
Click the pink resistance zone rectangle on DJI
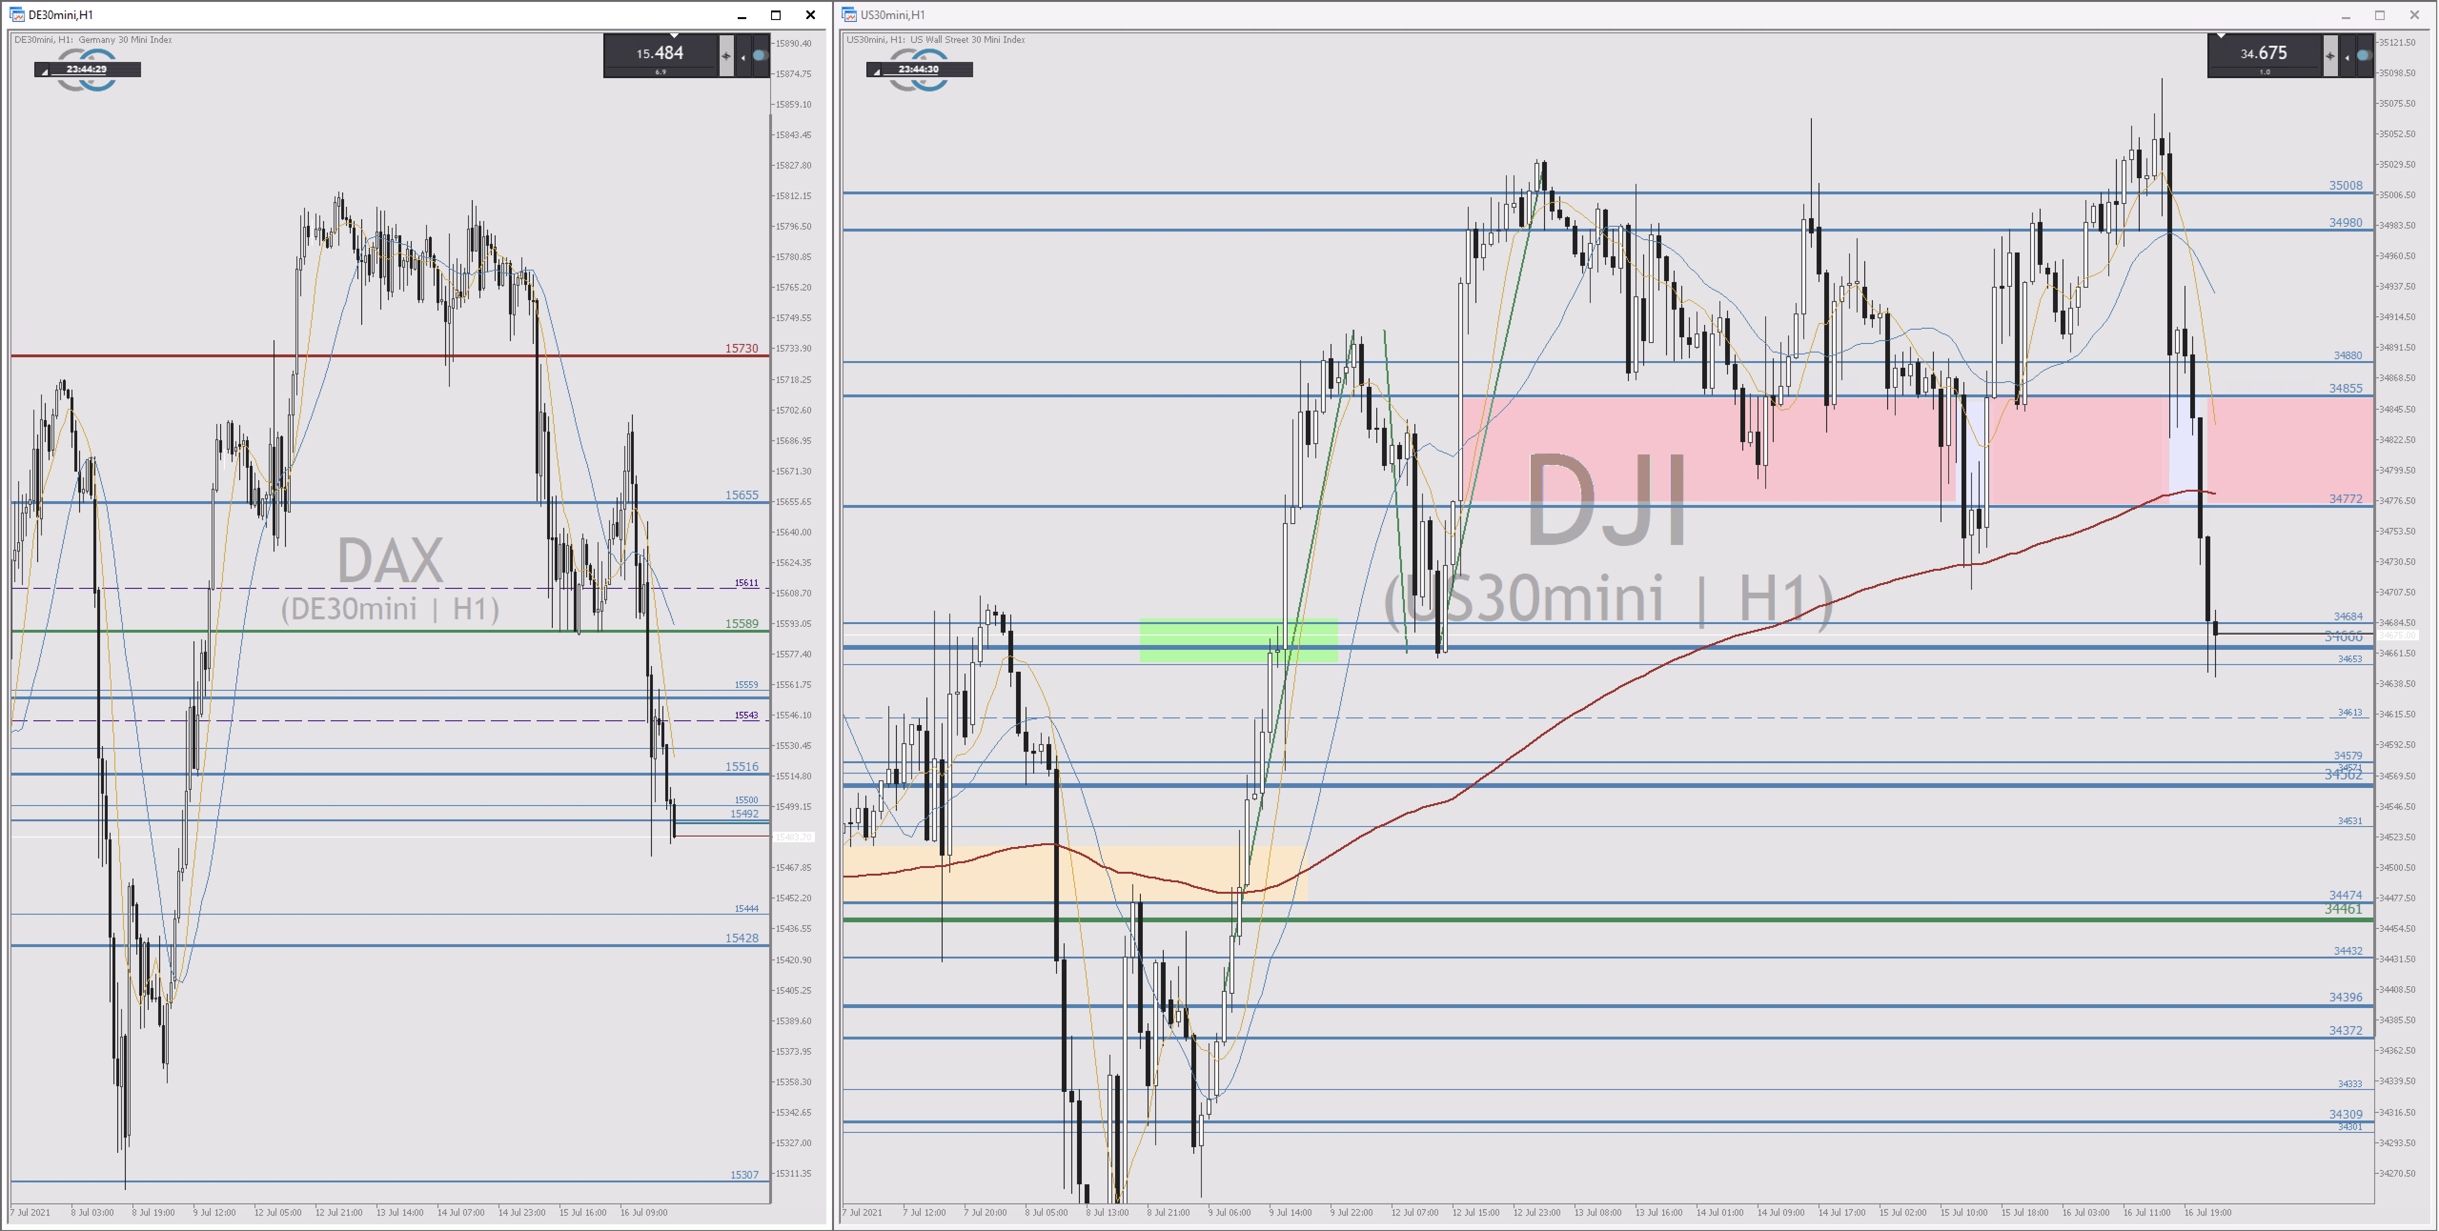pyautogui.click(x=1917, y=449)
